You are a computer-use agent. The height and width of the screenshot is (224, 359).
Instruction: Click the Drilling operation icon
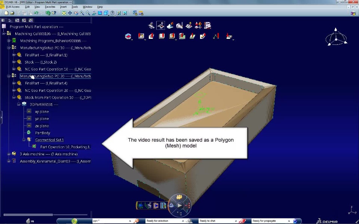[x=229, y=36]
